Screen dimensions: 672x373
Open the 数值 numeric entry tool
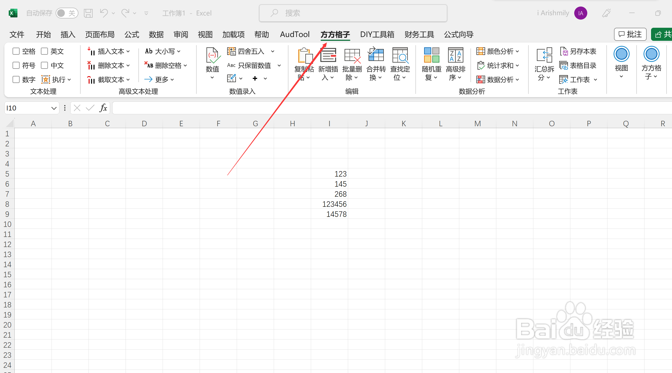click(212, 64)
